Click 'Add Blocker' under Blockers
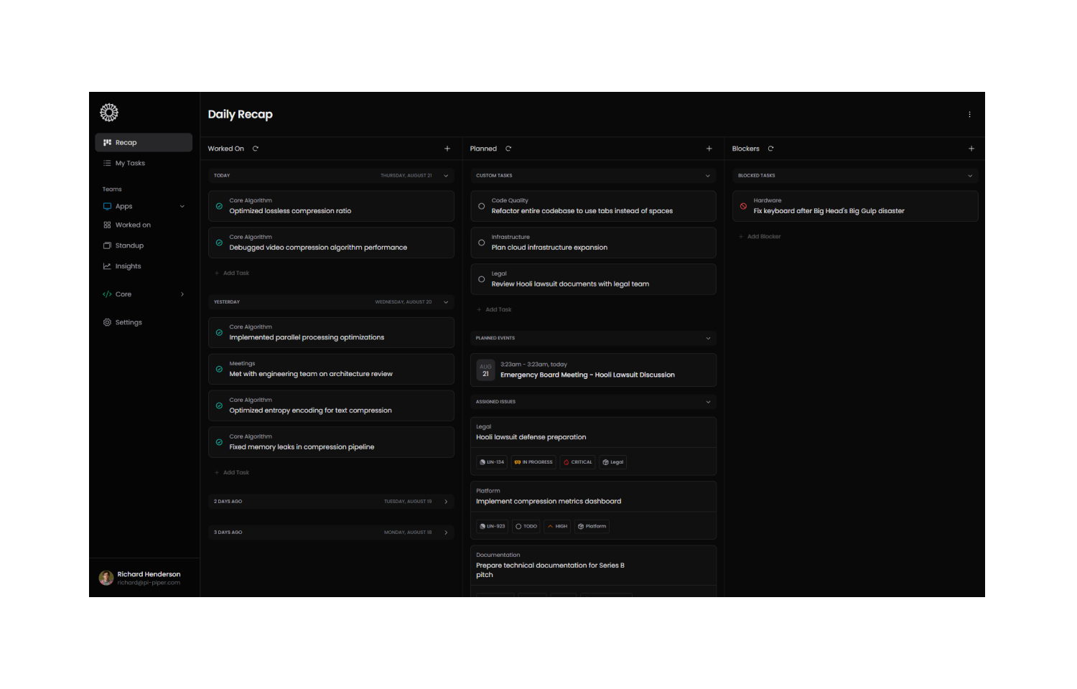 tap(760, 235)
